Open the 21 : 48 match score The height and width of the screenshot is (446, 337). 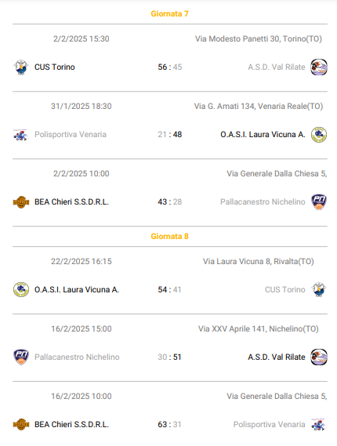170,134
